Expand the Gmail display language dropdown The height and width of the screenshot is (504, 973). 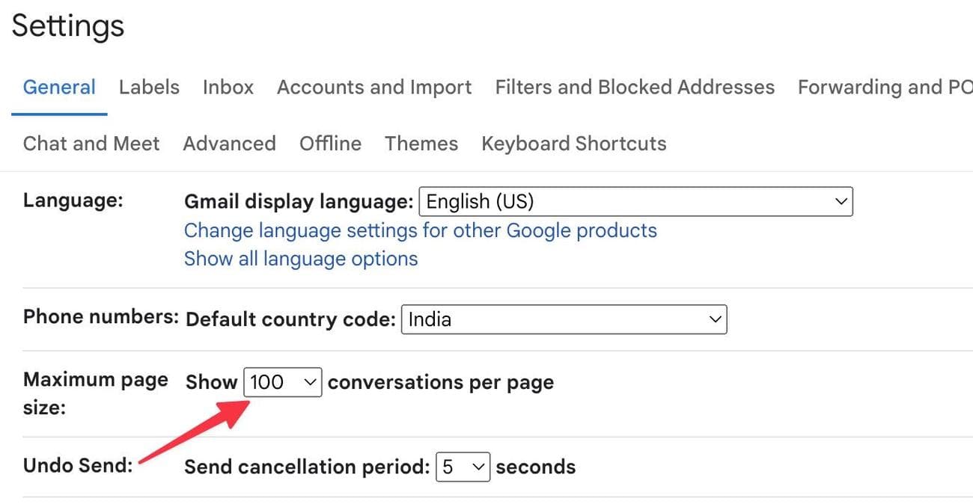point(635,201)
